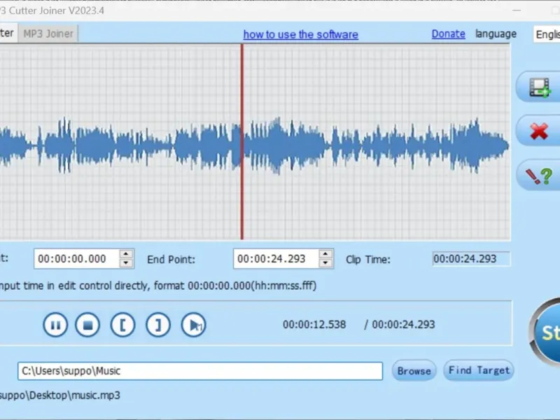
Task: Start cutting with the round blue Start button
Action: click(x=545, y=332)
